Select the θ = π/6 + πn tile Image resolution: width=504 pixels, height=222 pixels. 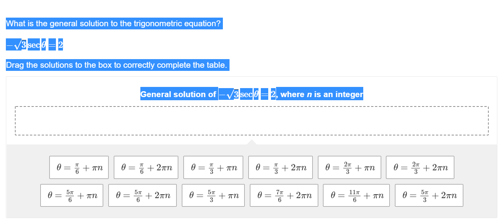(80, 168)
